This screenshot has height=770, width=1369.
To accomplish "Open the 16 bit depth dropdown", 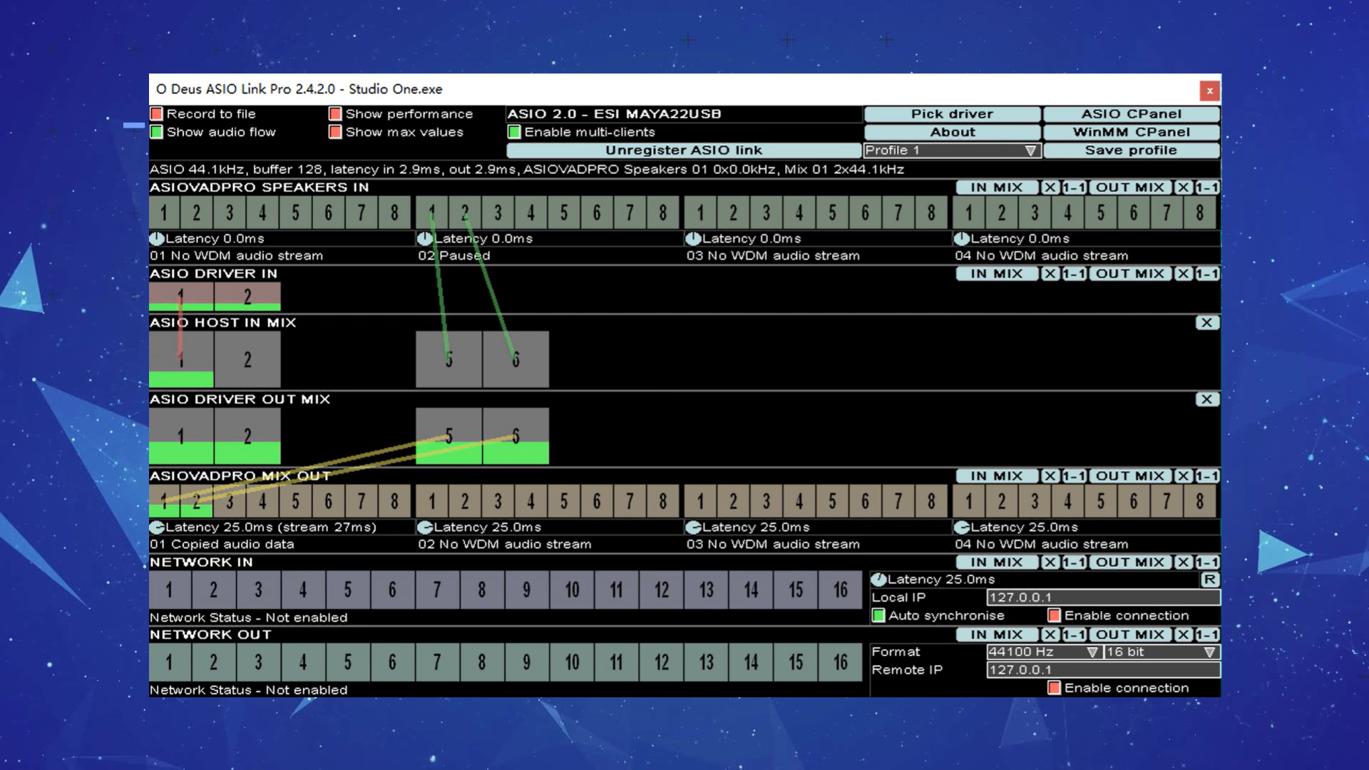I will pos(1162,652).
